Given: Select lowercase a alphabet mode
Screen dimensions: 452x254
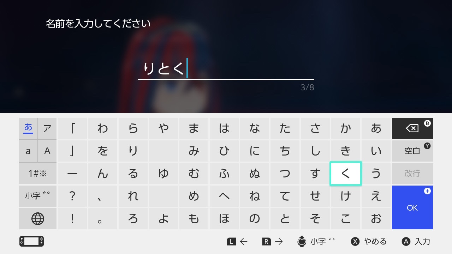Looking at the screenshot, I should 28,151.
